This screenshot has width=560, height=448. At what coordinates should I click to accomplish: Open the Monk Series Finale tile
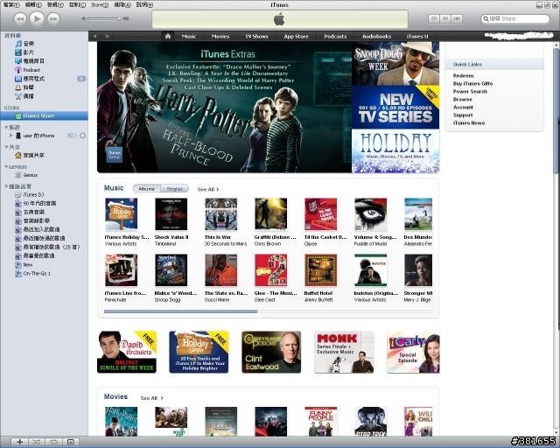pos(344,352)
